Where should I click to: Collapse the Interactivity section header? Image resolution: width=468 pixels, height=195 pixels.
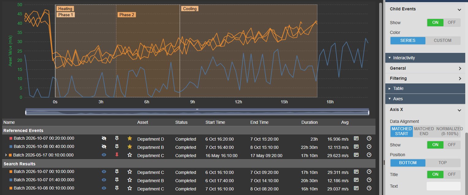click(425, 58)
